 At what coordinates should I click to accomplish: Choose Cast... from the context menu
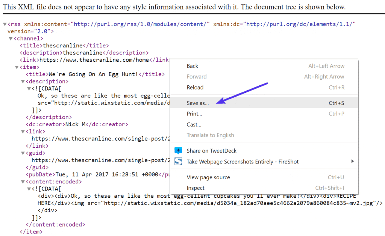(194, 124)
